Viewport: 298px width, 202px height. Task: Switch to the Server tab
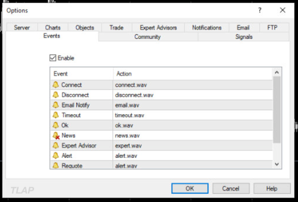click(x=22, y=28)
